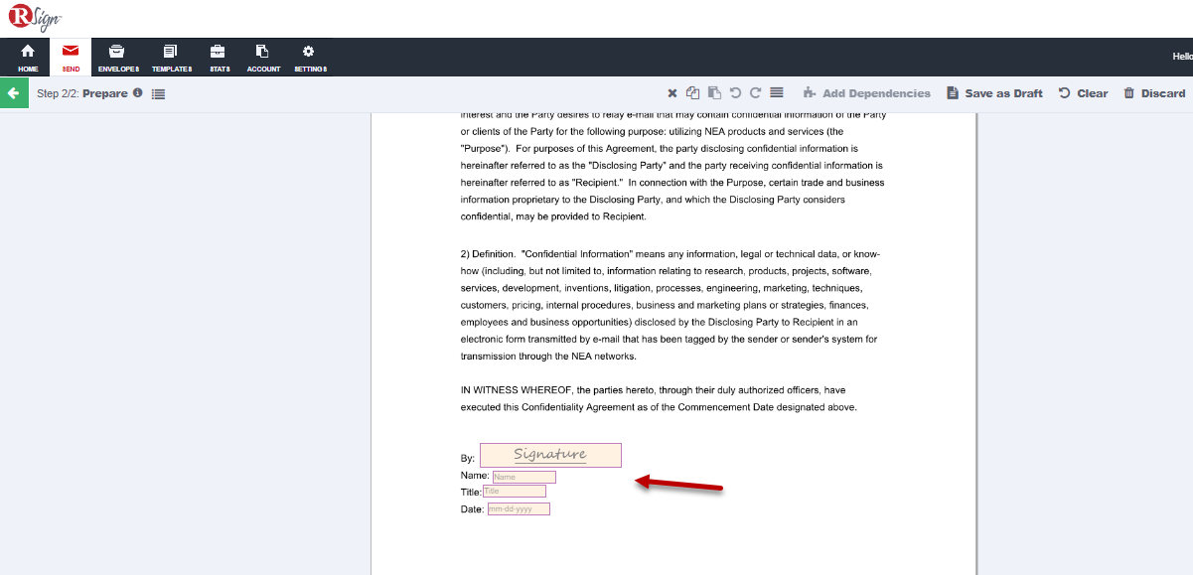The width and height of the screenshot is (1193, 575).
Task: Open the Account tab
Action: (x=263, y=58)
